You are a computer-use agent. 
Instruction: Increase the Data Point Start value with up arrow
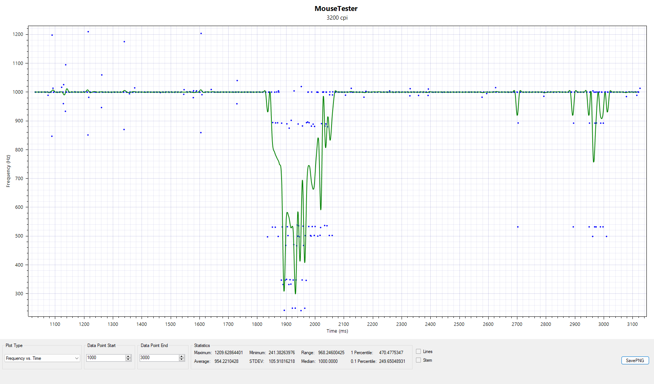pos(128,356)
